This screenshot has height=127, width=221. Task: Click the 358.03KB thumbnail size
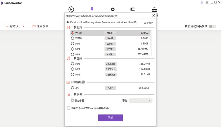(x=144, y=88)
